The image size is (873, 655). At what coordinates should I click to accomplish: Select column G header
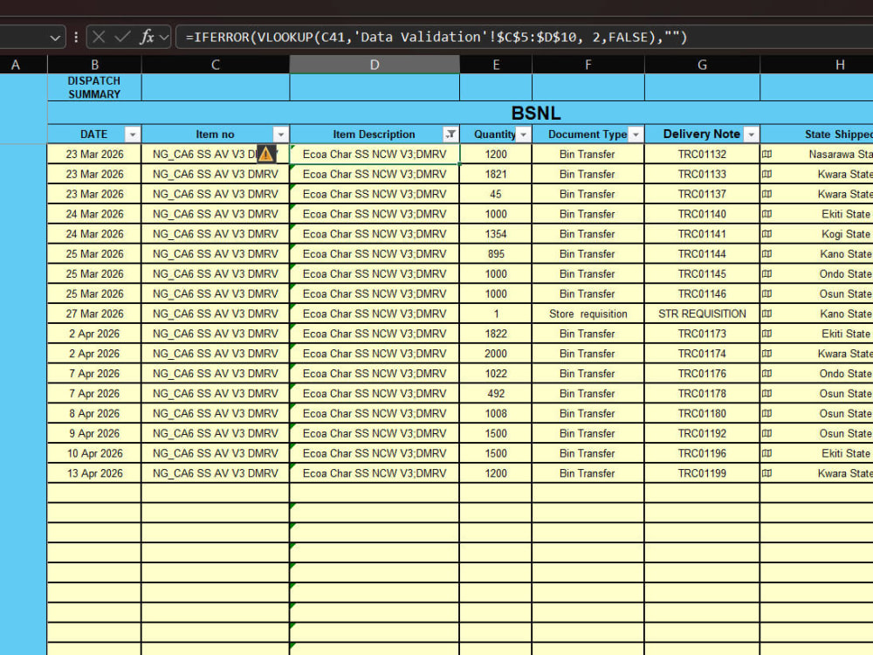703,65
